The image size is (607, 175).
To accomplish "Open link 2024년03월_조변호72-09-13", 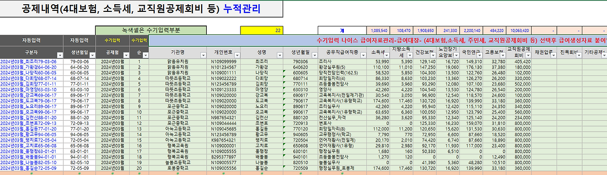I will pos(28,123).
